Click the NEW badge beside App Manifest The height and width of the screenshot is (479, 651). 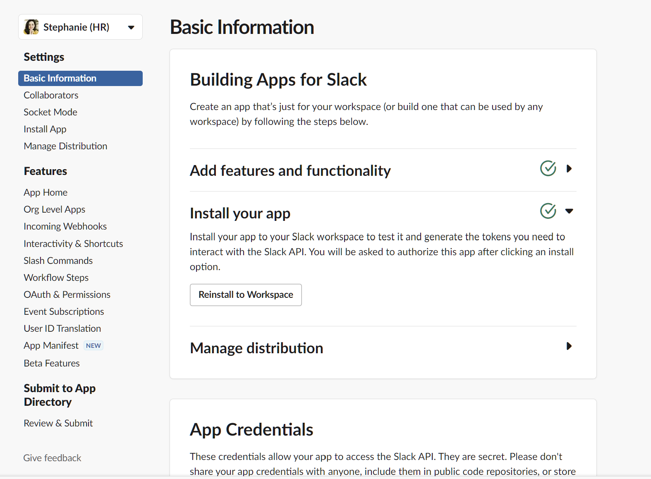[x=93, y=345]
